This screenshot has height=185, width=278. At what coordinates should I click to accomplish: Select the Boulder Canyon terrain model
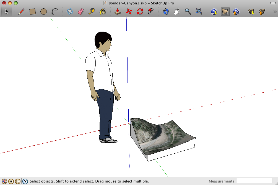(163, 140)
